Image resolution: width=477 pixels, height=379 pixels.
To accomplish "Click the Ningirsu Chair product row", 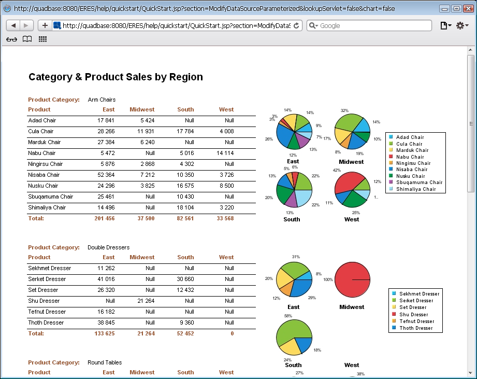I will pyautogui.click(x=141, y=164).
